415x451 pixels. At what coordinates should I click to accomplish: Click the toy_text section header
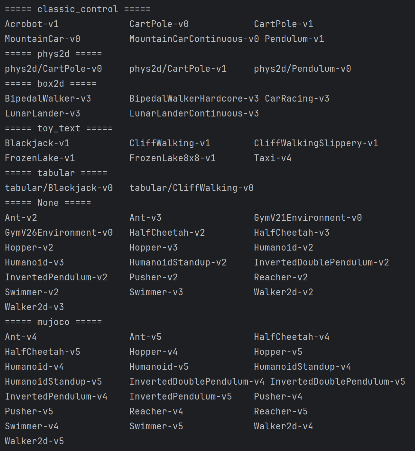point(59,128)
